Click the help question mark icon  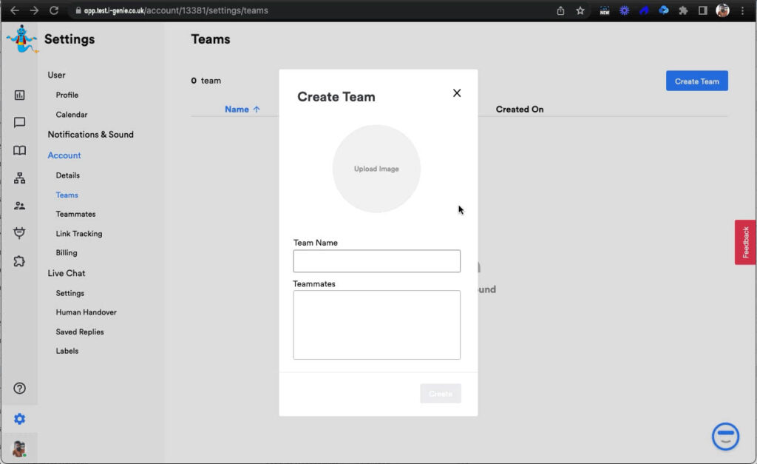point(20,389)
